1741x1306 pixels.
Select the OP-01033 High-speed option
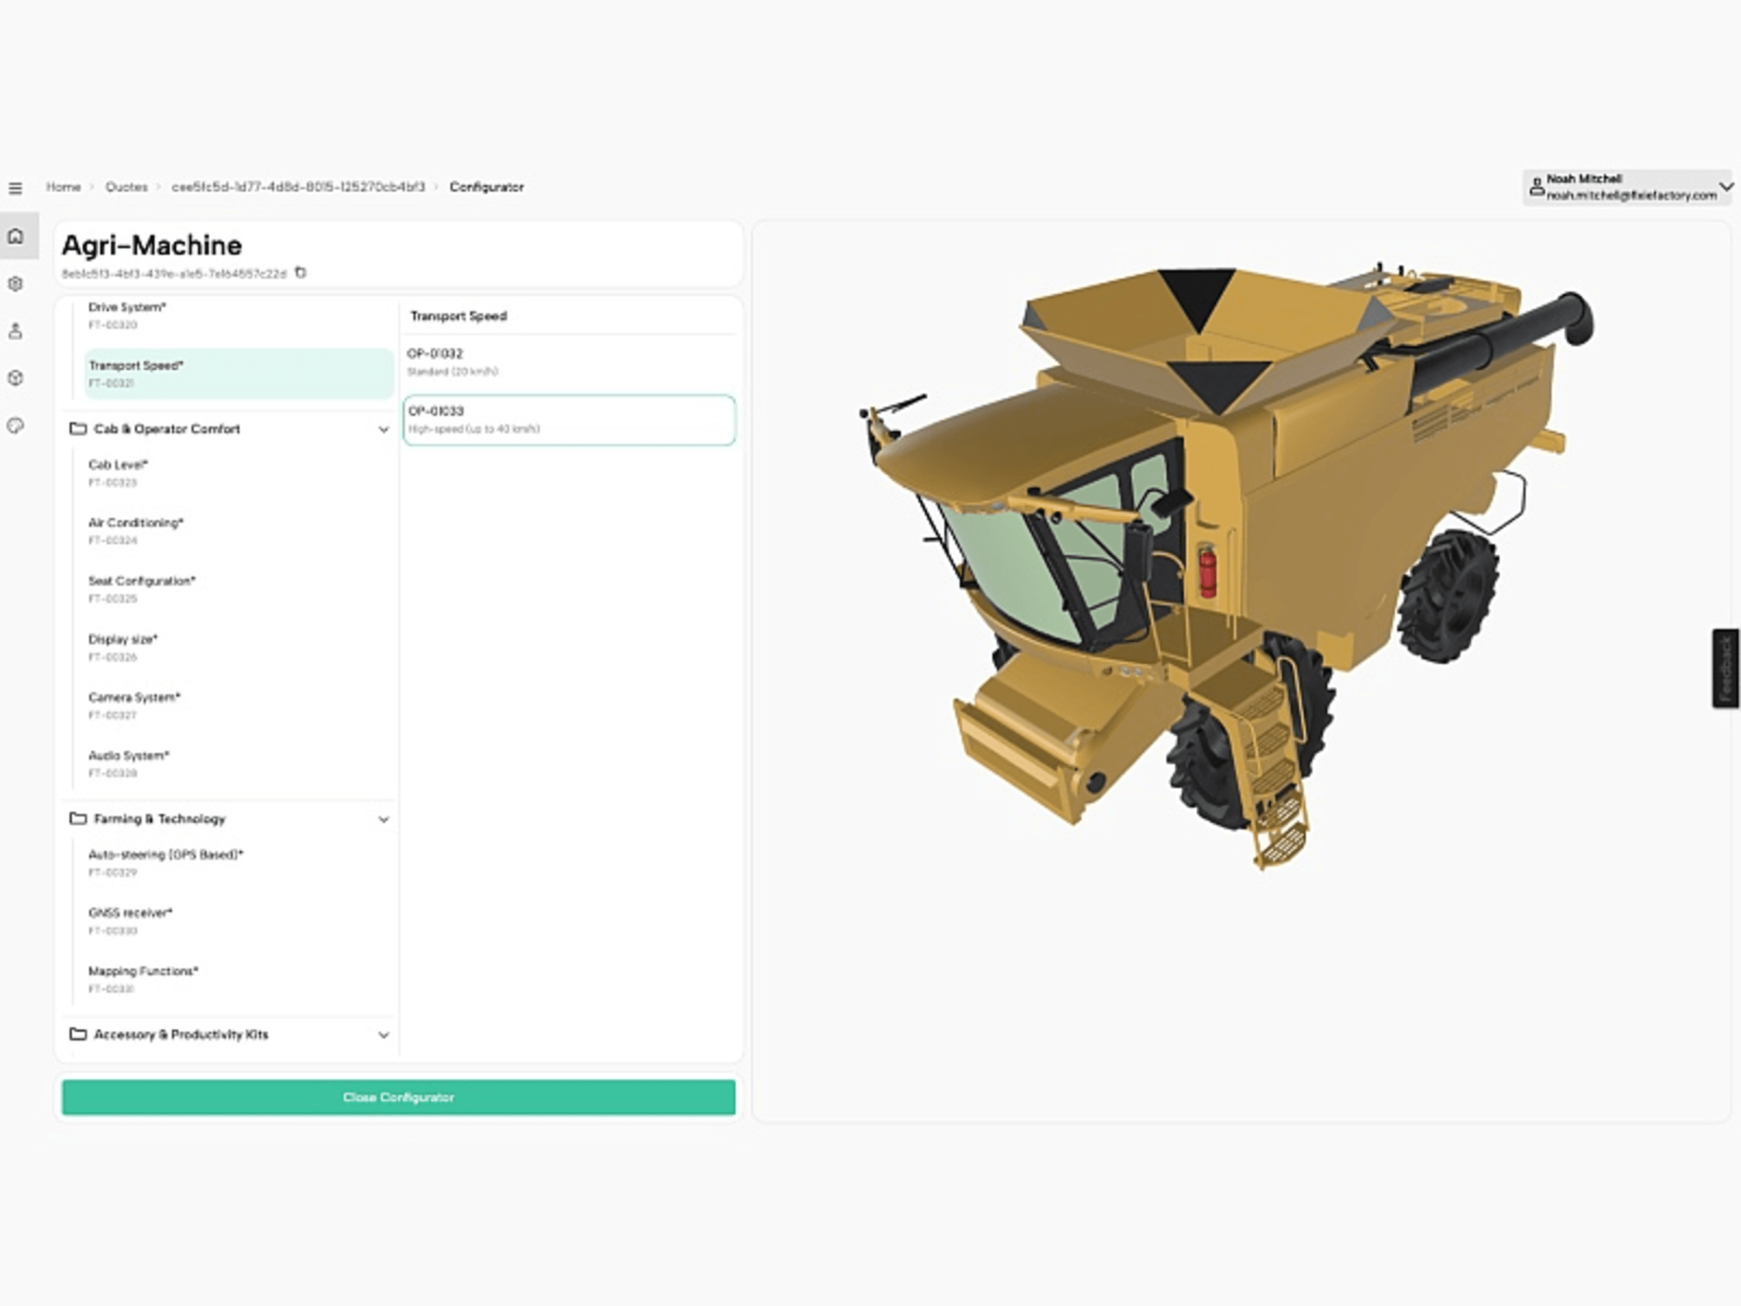[x=569, y=420]
